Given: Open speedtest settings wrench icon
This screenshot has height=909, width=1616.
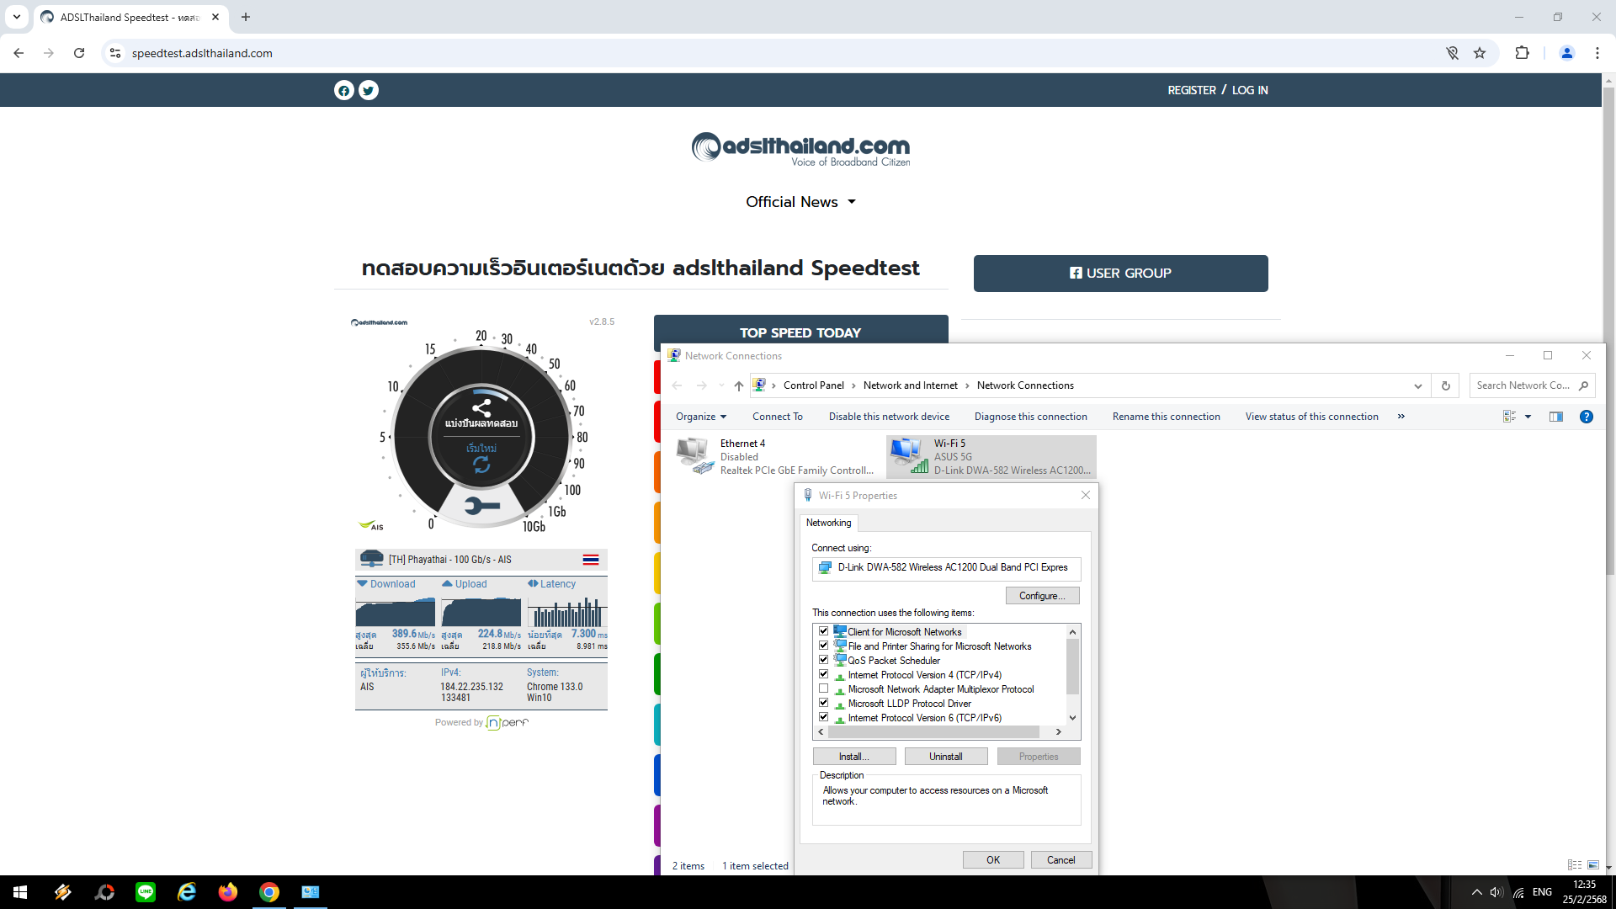Looking at the screenshot, I should pos(481,506).
